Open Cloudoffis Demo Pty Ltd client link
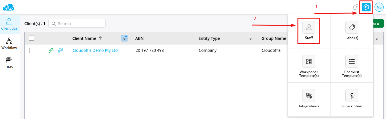The width and height of the screenshot is (386, 119). (95, 50)
